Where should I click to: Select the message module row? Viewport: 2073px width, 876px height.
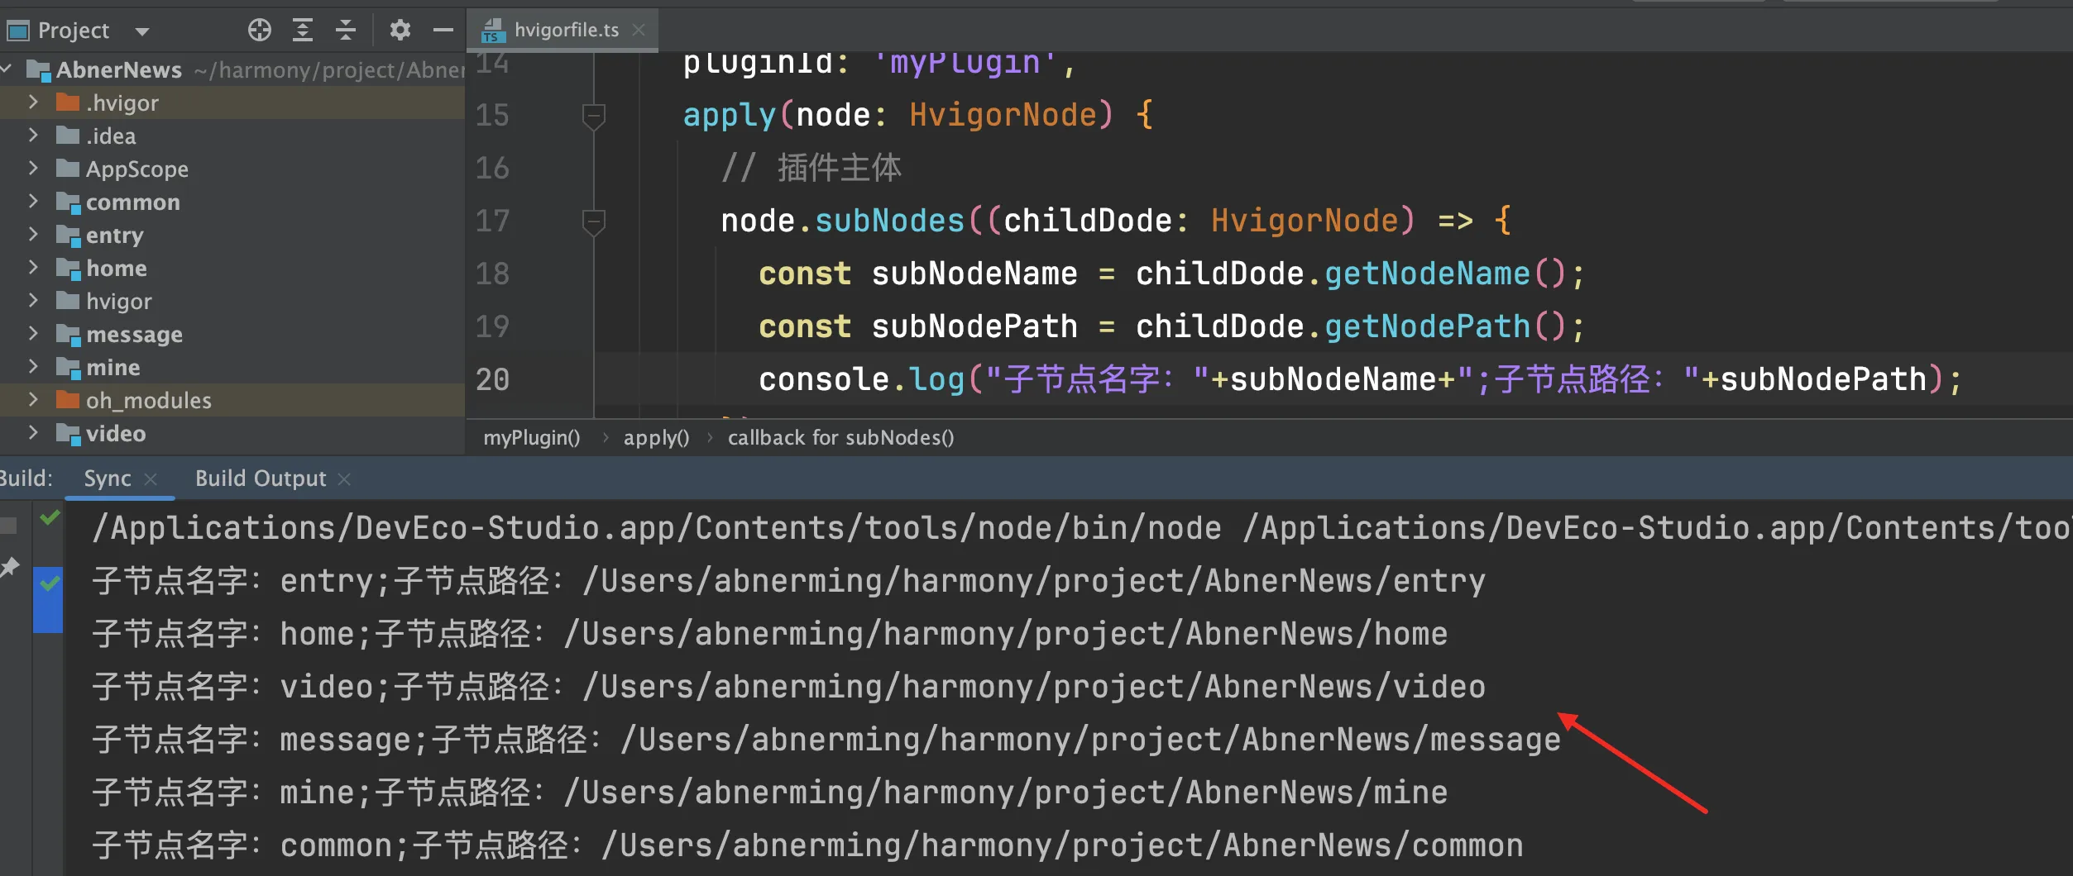click(232, 334)
